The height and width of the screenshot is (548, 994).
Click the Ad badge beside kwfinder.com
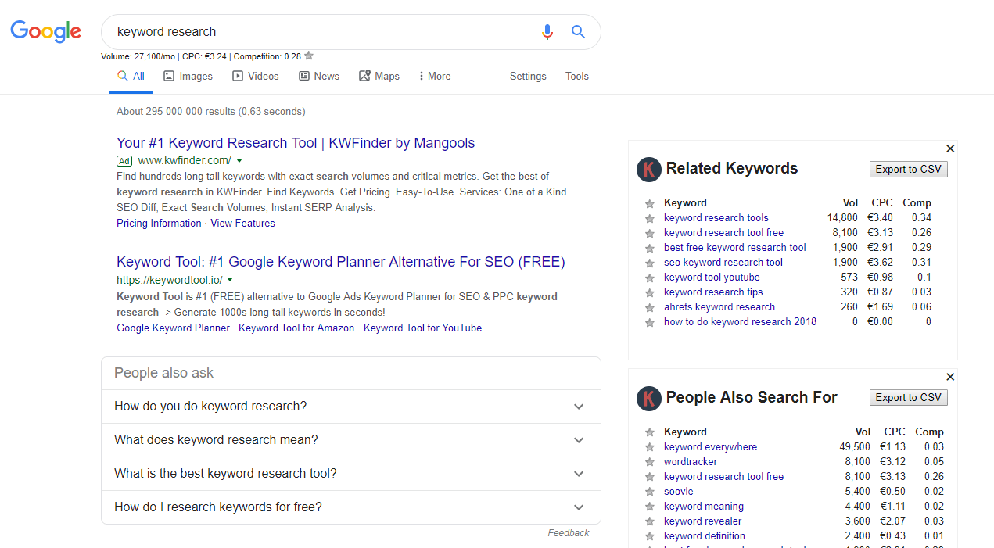pos(124,161)
